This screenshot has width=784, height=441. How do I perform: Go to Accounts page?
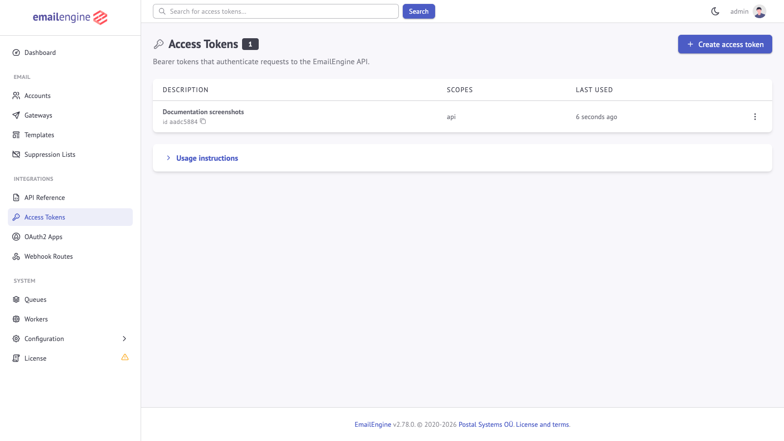(x=70, y=96)
